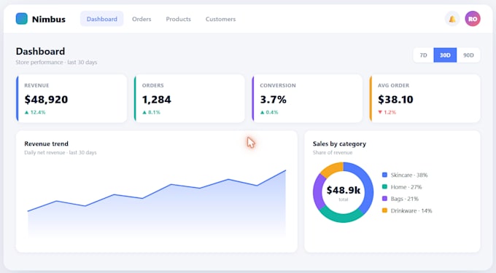The width and height of the screenshot is (496, 273).
Task: Click the "Drinkware · 14%" legend label
Action: [411, 210]
